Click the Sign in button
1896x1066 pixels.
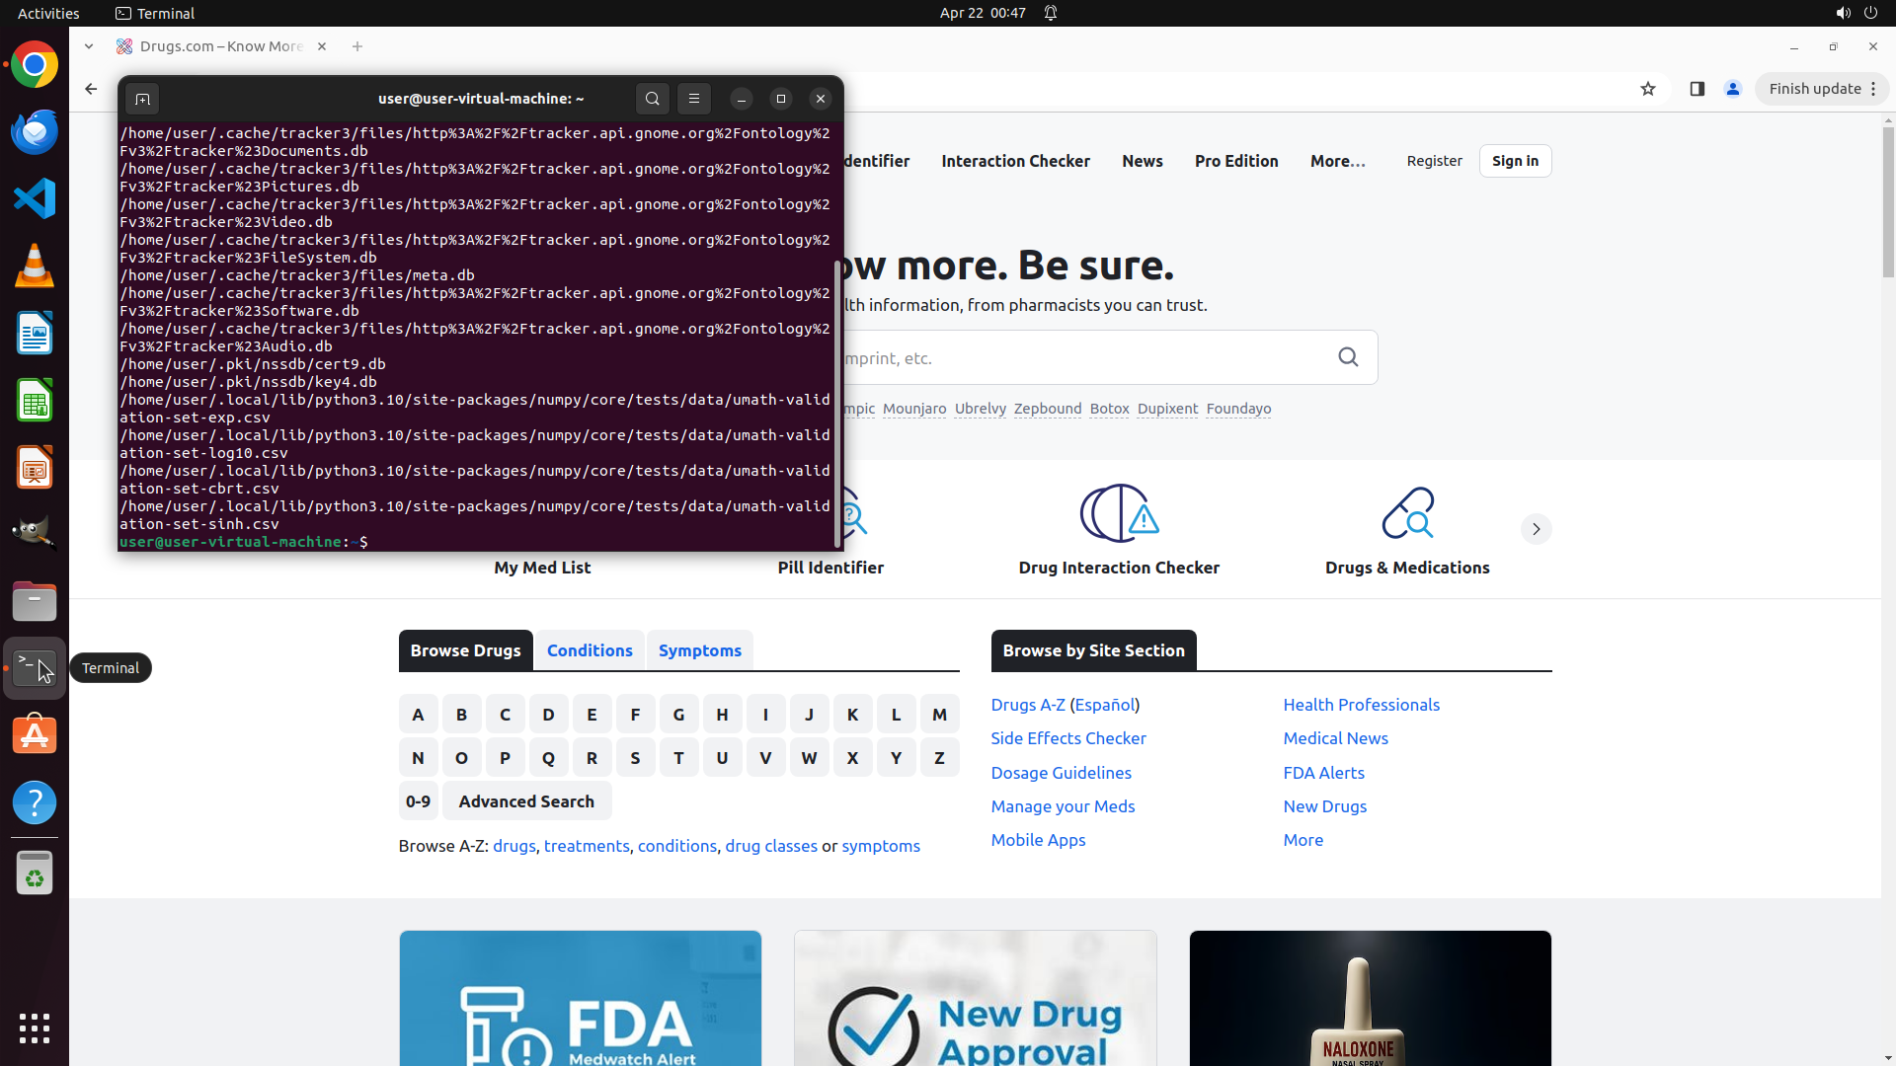pyautogui.click(x=1515, y=161)
